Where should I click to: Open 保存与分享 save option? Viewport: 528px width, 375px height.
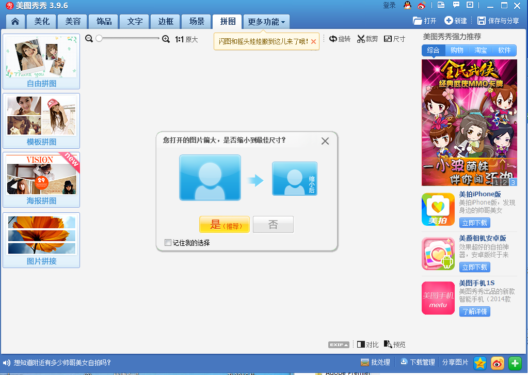(498, 21)
